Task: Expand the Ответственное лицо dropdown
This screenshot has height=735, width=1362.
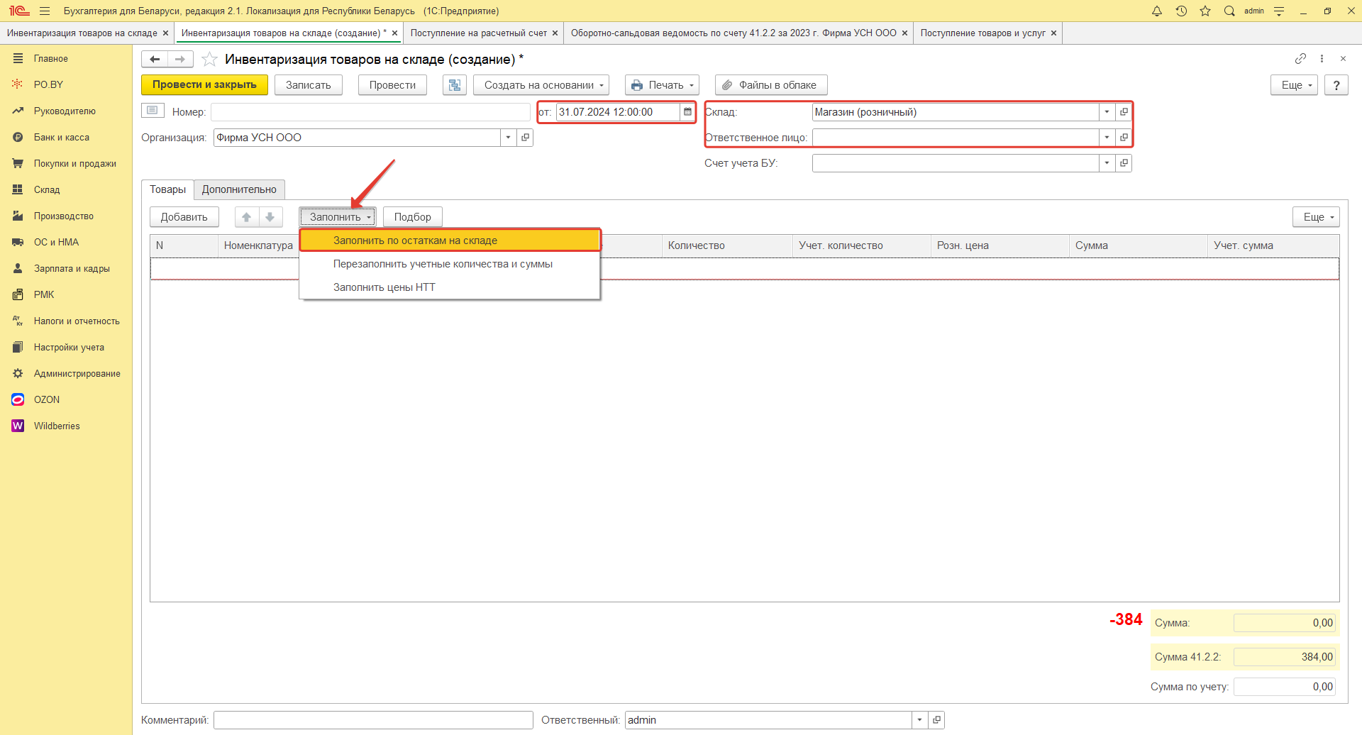Action: [1107, 137]
